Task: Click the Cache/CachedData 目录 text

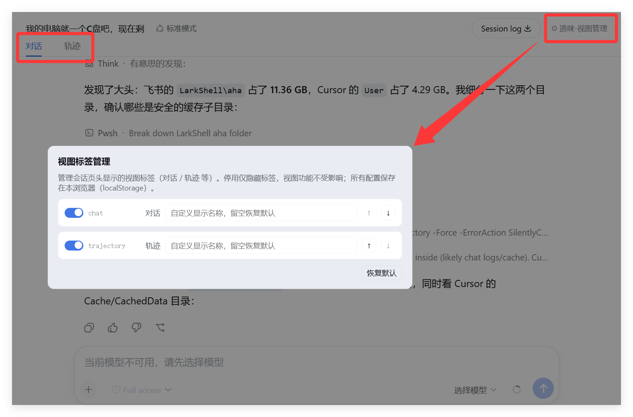Action: [139, 301]
